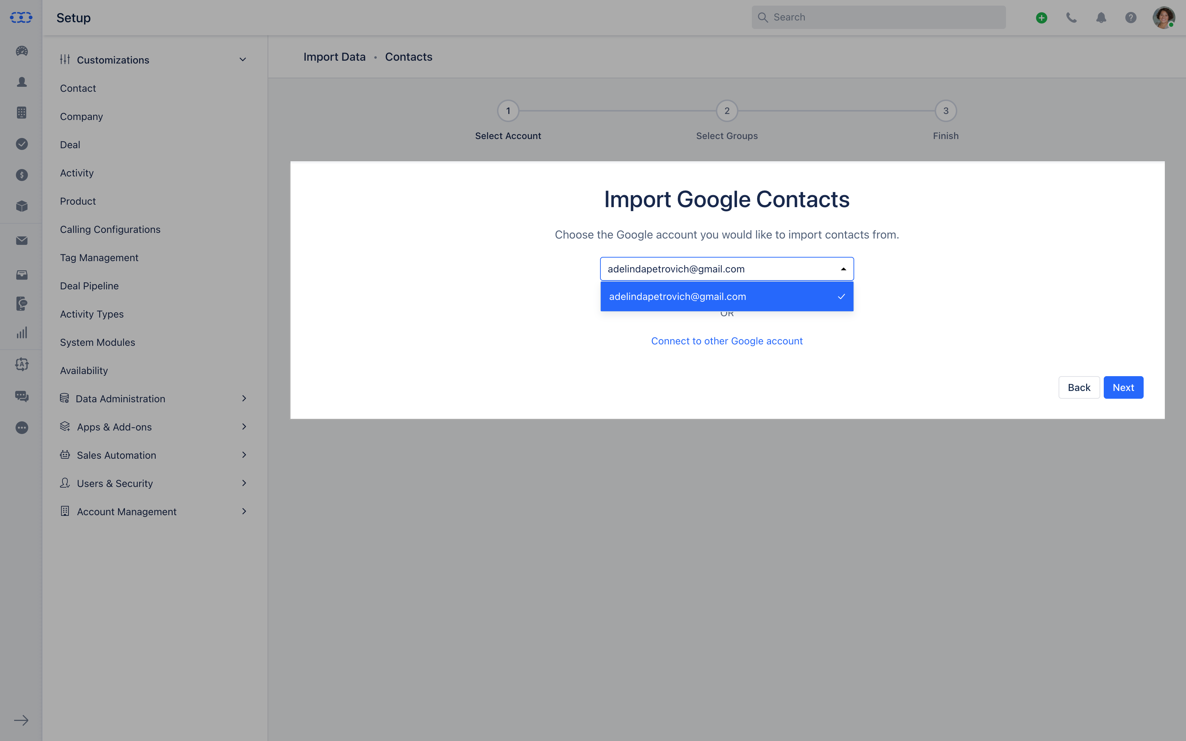Screen dimensions: 1186x741
Task: Open the chat messages icon in the rail
Action: pyautogui.click(x=22, y=396)
